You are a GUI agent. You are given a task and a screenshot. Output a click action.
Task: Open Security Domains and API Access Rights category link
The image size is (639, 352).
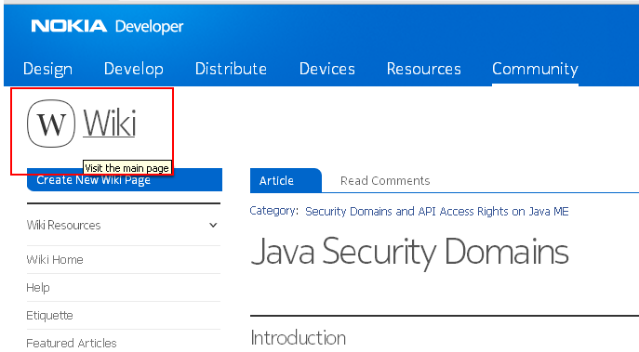click(x=437, y=211)
